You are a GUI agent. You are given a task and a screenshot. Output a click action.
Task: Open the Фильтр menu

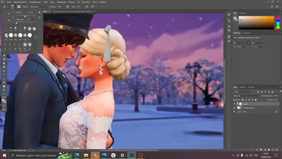tap(71, 2)
